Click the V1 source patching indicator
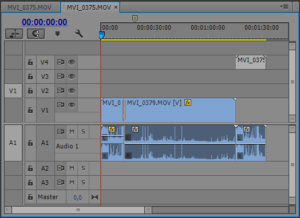This screenshot has width=300, height=218. coord(13,91)
